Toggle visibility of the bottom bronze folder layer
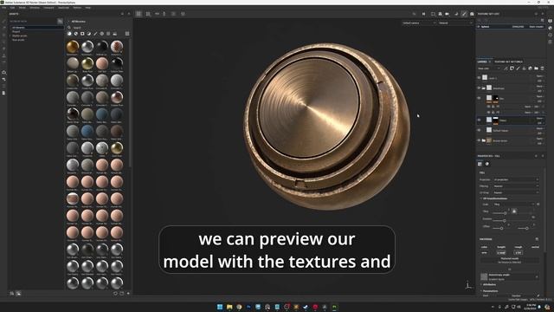The image size is (554, 312). pyautogui.click(x=479, y=140)
